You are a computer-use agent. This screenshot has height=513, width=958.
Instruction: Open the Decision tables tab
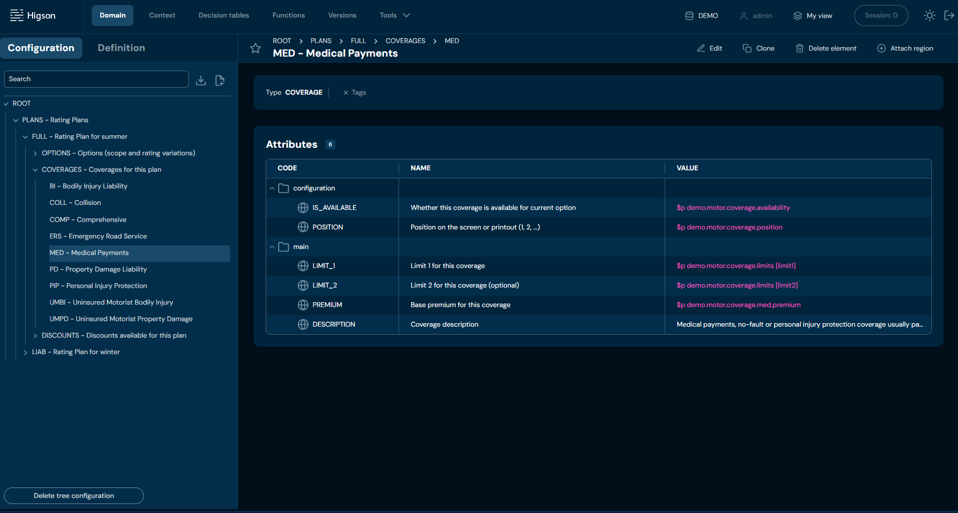click(x=224, y=16)
